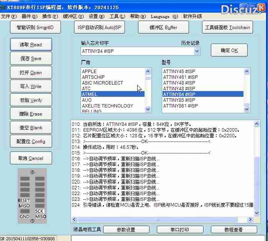This screenshot has width=268, height=241.
Task: Click the chip name input field
Action: (136, 51)
